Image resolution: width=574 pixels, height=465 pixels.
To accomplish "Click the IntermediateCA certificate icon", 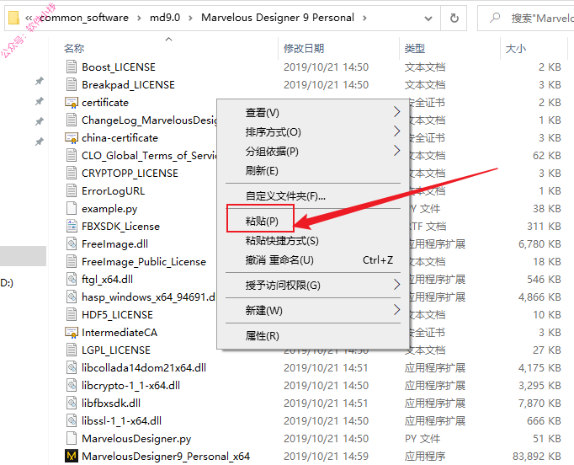I will point(72,333).
